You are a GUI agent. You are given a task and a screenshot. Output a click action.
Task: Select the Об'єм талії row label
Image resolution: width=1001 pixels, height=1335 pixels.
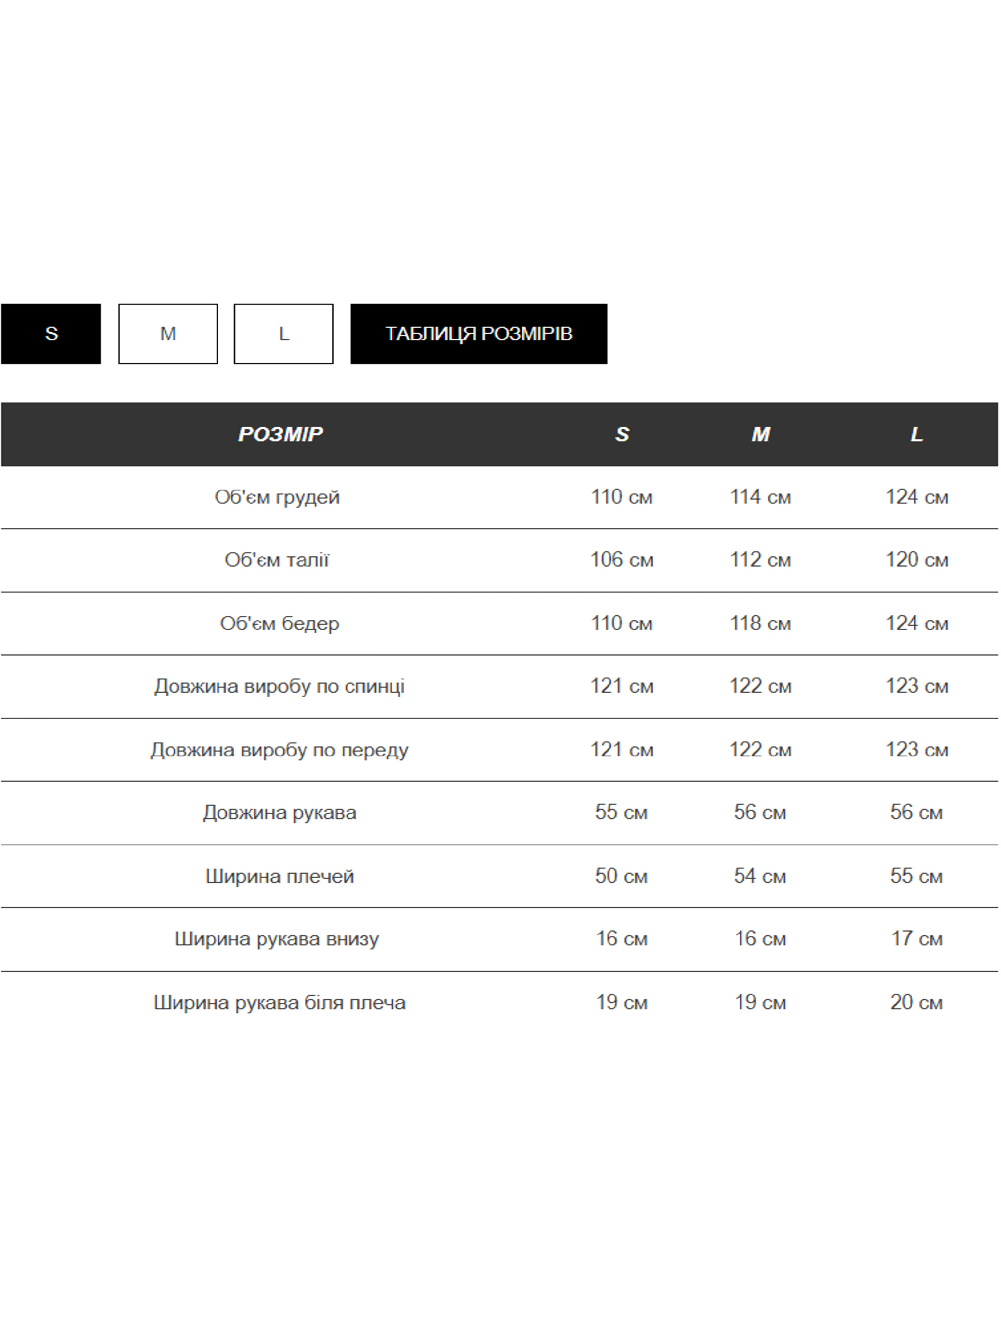point(277,560)
